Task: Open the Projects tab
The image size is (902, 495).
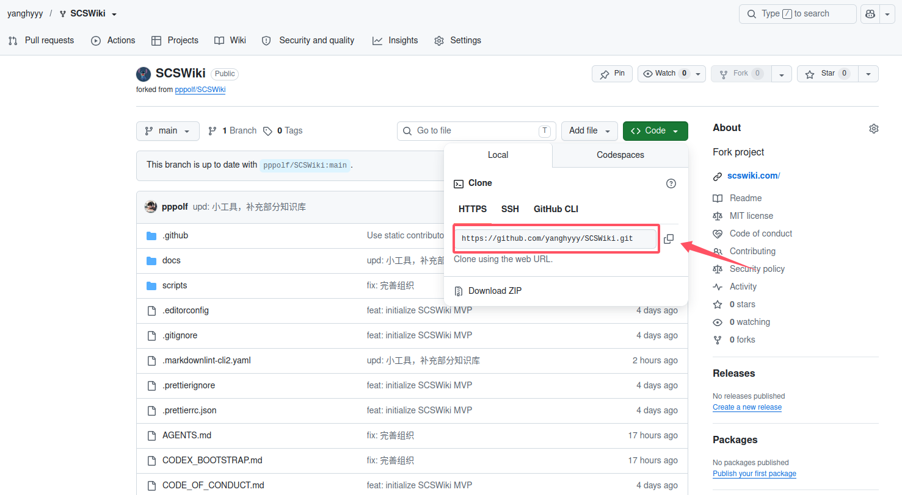Action: (x=175, y=41)
